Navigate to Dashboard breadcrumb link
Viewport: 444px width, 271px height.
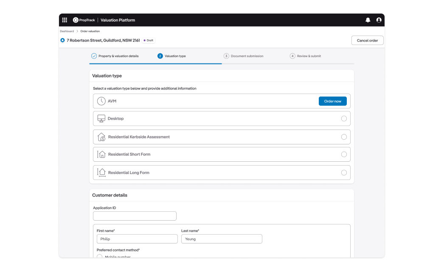click(x=67, y=31)
